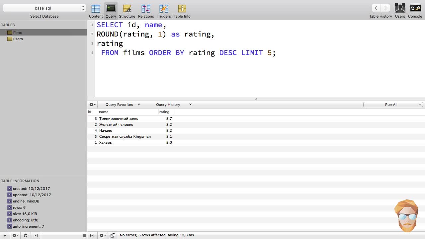The image size is (425, 239).
Task: Refresh the table list
Action: 25,235
